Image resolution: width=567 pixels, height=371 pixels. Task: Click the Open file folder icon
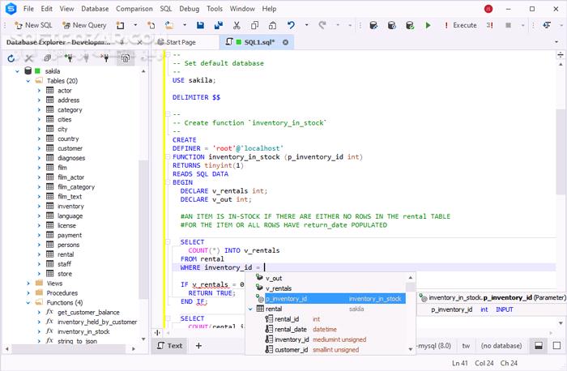(x=168, y=25)
